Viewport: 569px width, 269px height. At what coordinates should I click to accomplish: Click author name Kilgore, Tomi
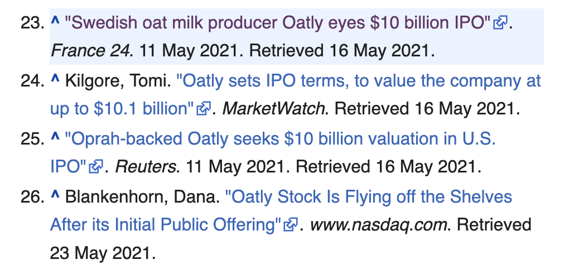118,81
